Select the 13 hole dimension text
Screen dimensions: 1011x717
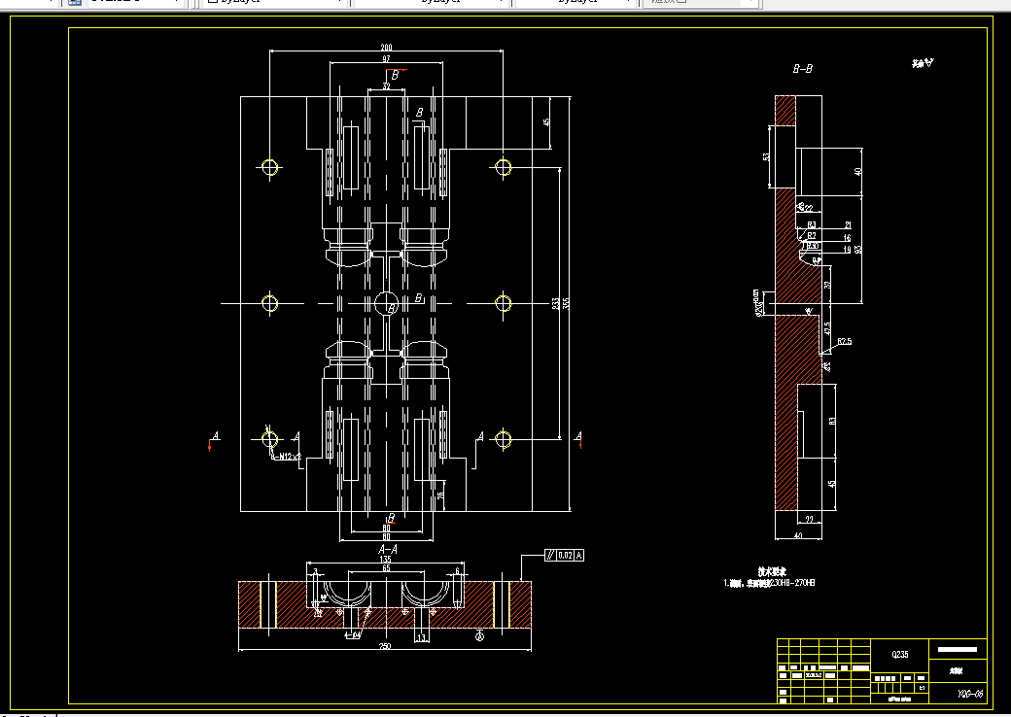click(x=421, y=637)
